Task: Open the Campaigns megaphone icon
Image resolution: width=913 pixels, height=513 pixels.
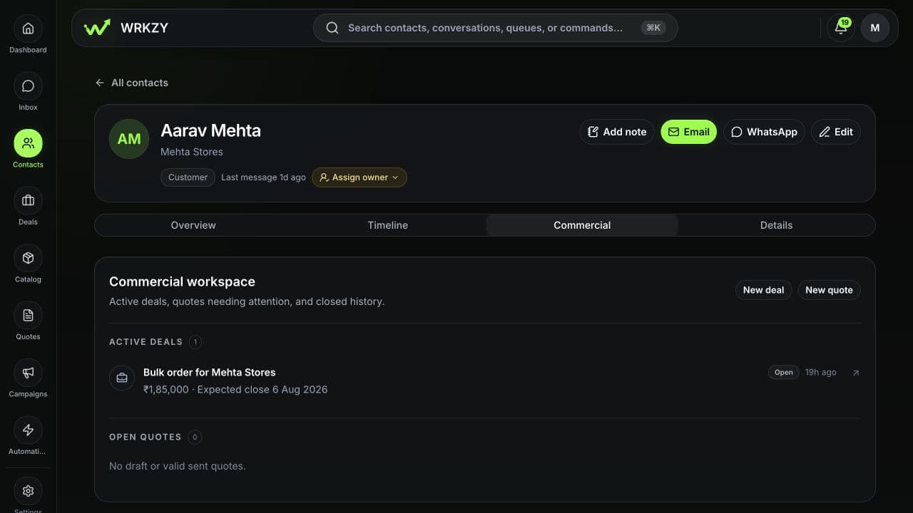Action: click(x=28, y=373)
